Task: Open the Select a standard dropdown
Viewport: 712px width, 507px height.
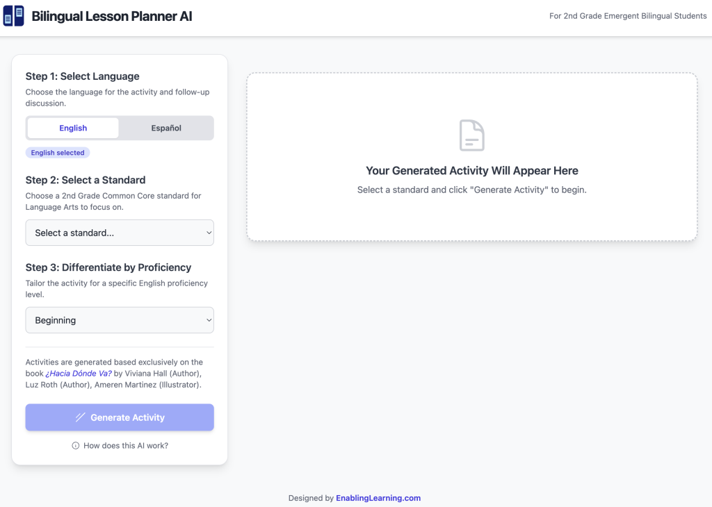Action: pyautogui.click(x=120, y=233)
